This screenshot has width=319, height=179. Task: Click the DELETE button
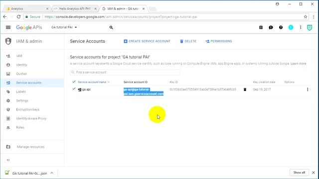(x=188, y=41)
